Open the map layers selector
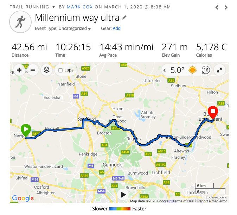 tap(46, 70)
